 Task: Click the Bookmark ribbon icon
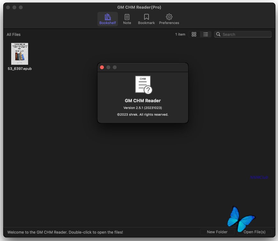point(146,17)
